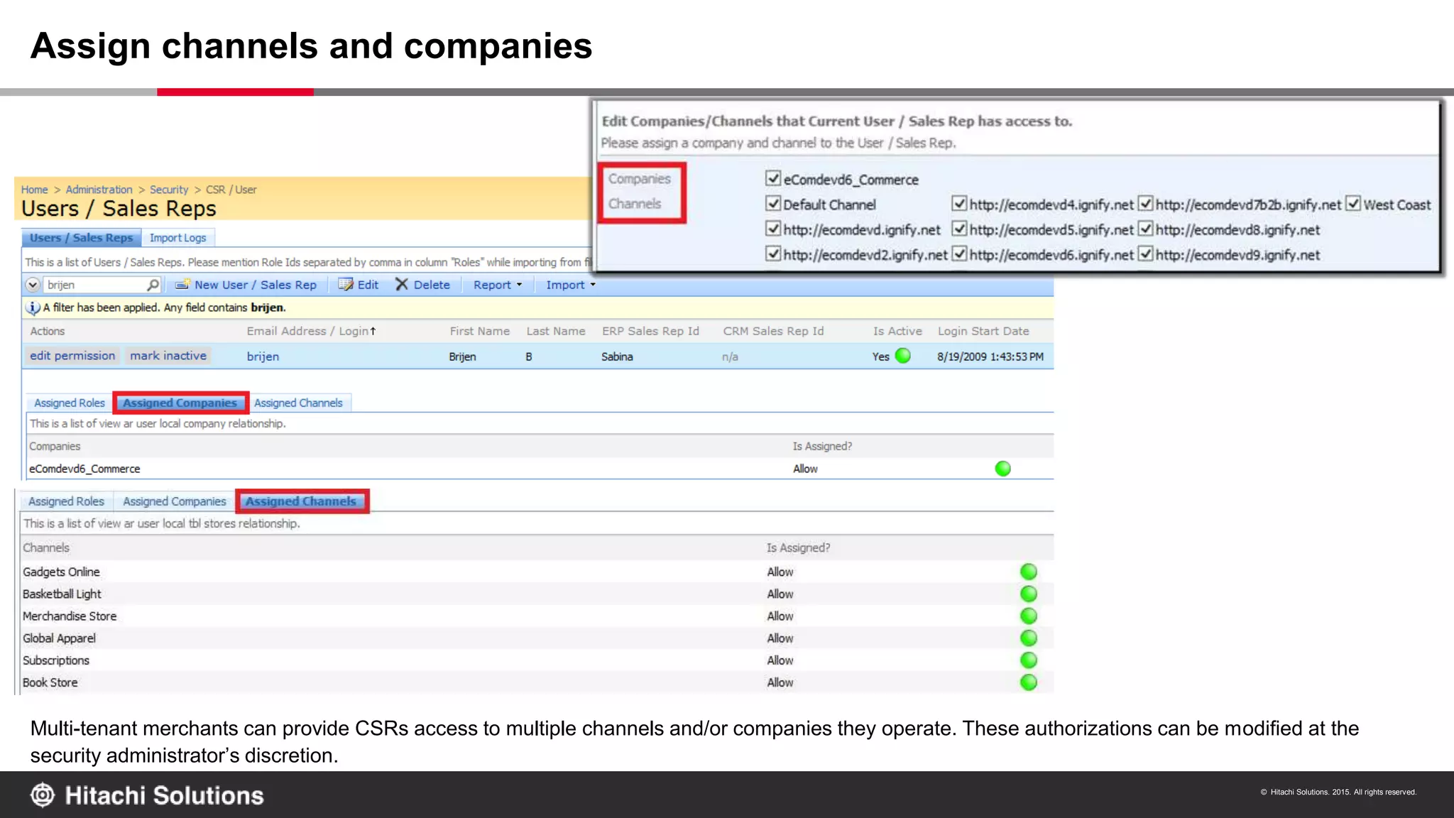Toggle the http://ecomdevd7b2b.ignify.net checkbox
Image resolution: width=1454 pixels, height=818 pixels.
click(x=1145, y=204)
